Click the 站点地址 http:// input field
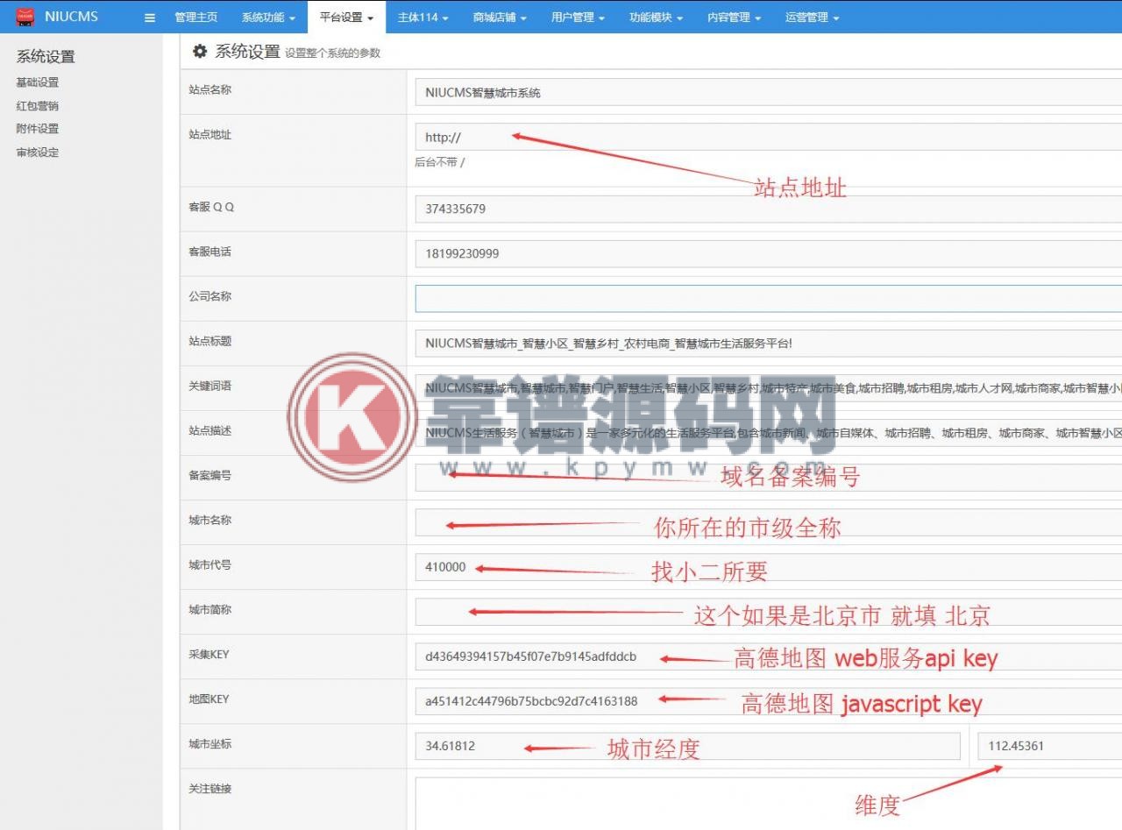1122x830 pixels. point(769,137)
